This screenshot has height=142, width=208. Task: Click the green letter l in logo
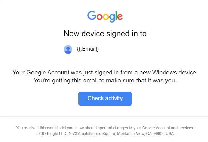(116, 15)
